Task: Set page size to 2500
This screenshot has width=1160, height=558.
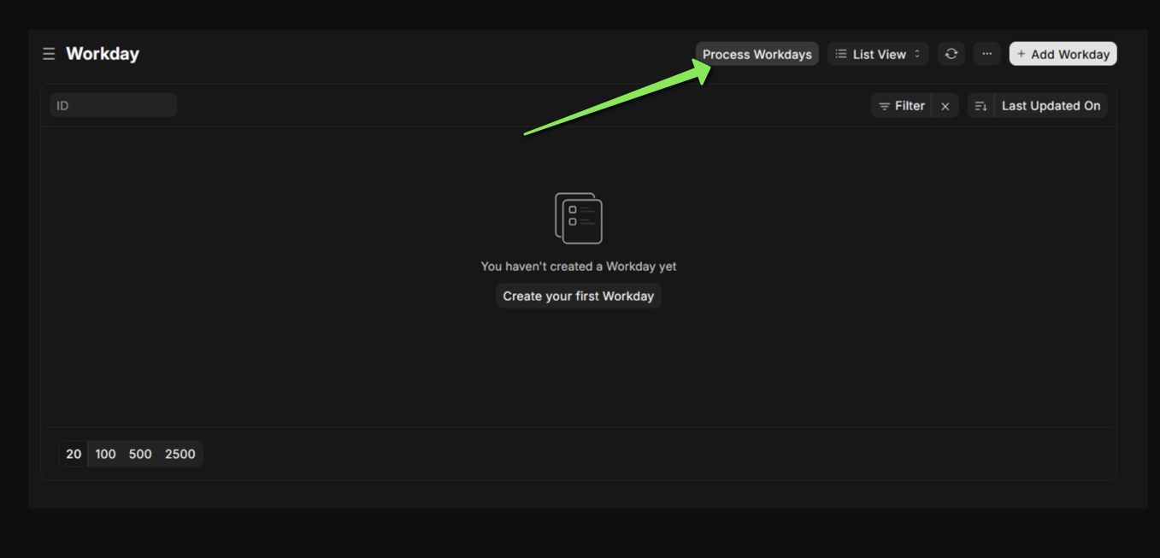Action: pos(180,454)
